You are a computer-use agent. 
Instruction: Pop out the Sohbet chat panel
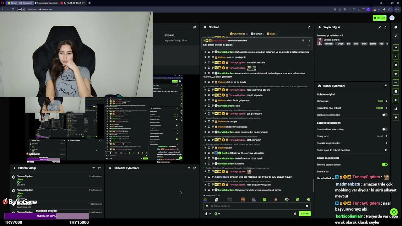coord(309,27)
